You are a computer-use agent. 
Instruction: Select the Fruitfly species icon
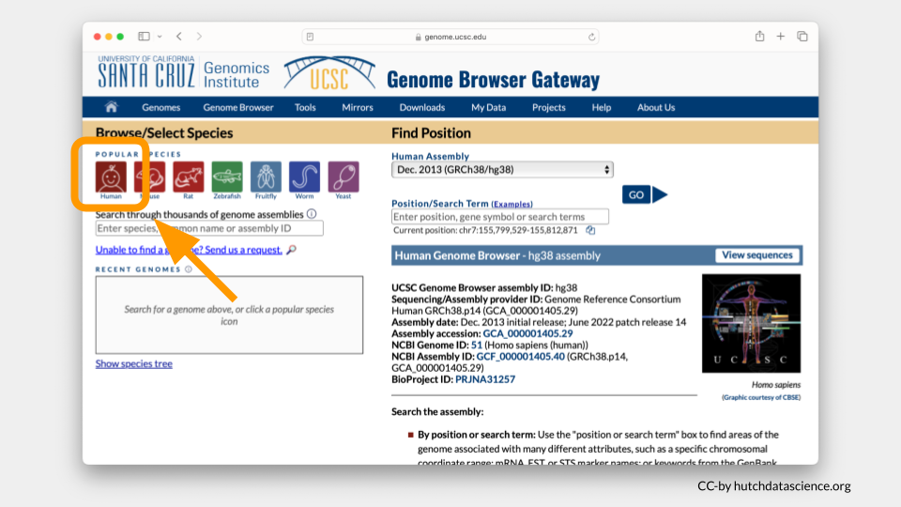pyautogui.click(x=266, y=177)
